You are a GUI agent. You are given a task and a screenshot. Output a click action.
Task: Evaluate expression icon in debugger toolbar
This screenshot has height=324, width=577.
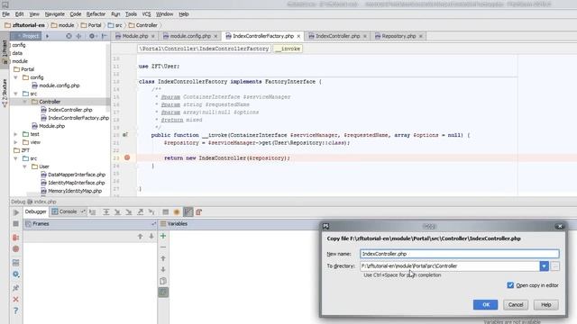coord(165,212)
